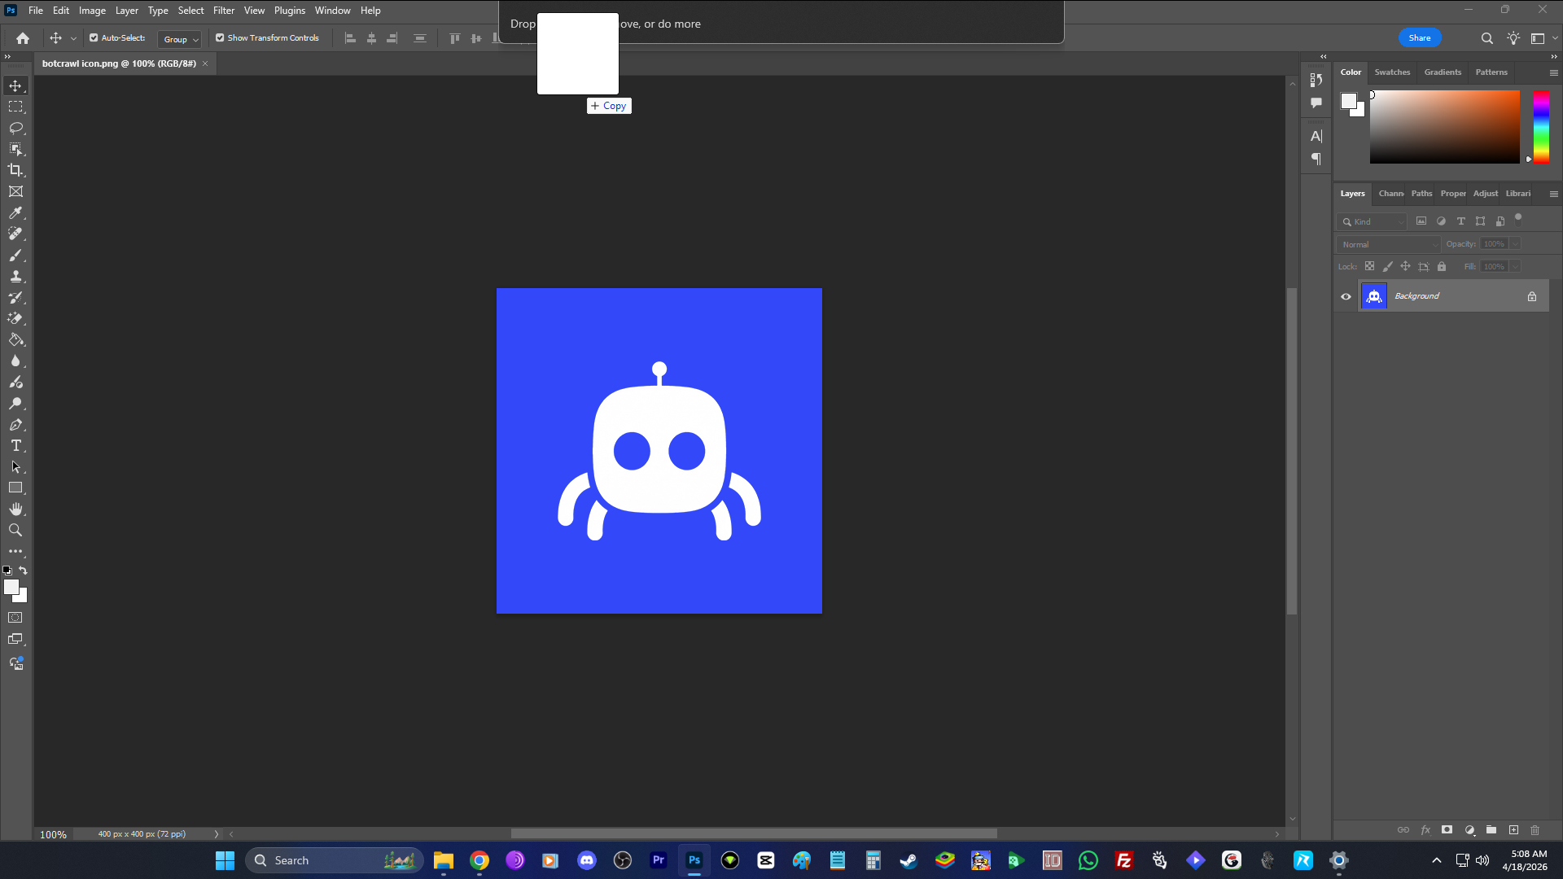Pick the Horizontal Type tool
The width and height of the screenshot is (1563, 879).
tap(15, 446)
